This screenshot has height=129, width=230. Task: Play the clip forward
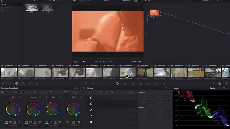[107, 62]
